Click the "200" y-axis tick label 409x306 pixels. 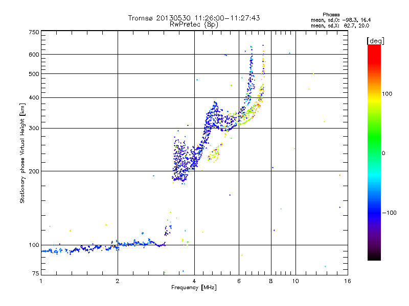pyautogui.click(x=34, y=171)
